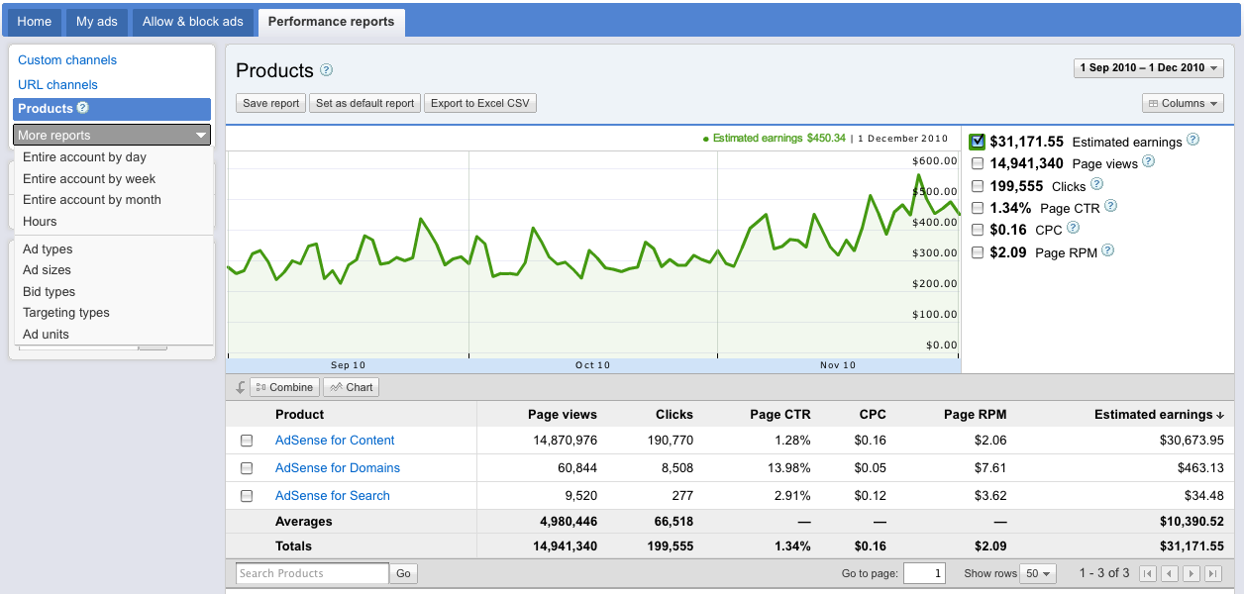The height and width of the screenshot is (594, 1244).
Task: Select AdSense for Search row checkbox
Action: coord(247,496)
